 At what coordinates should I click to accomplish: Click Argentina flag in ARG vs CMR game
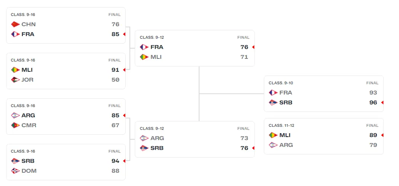point(15,115)
